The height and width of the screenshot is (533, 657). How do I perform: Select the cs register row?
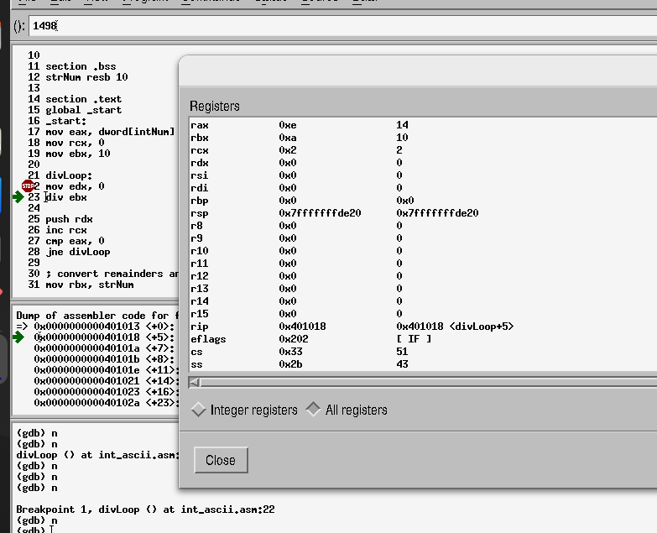pyautogui.click(x=423, y=351)
